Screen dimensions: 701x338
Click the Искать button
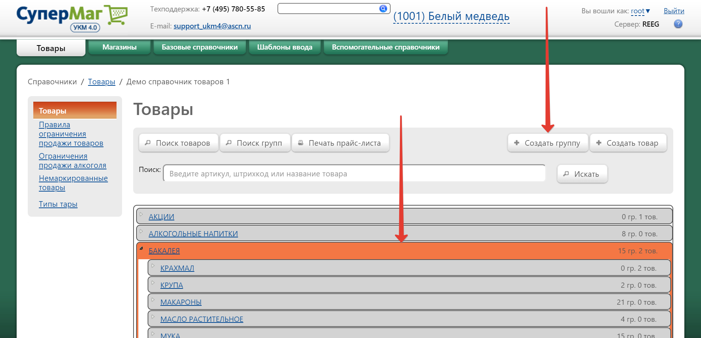click(x=582, y=174)
